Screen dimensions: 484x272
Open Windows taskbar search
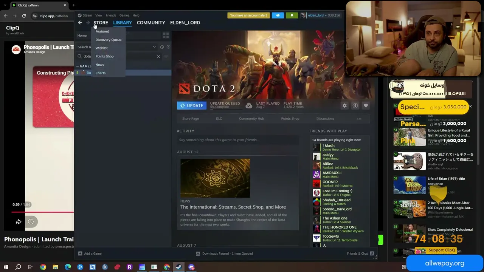[x=18, y=267]
